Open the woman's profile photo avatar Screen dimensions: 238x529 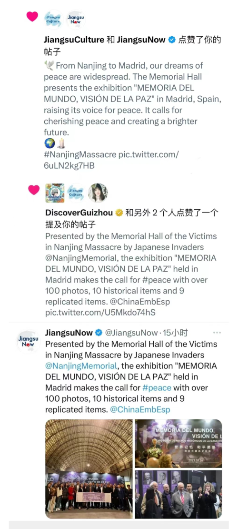(x=98, y=193)
